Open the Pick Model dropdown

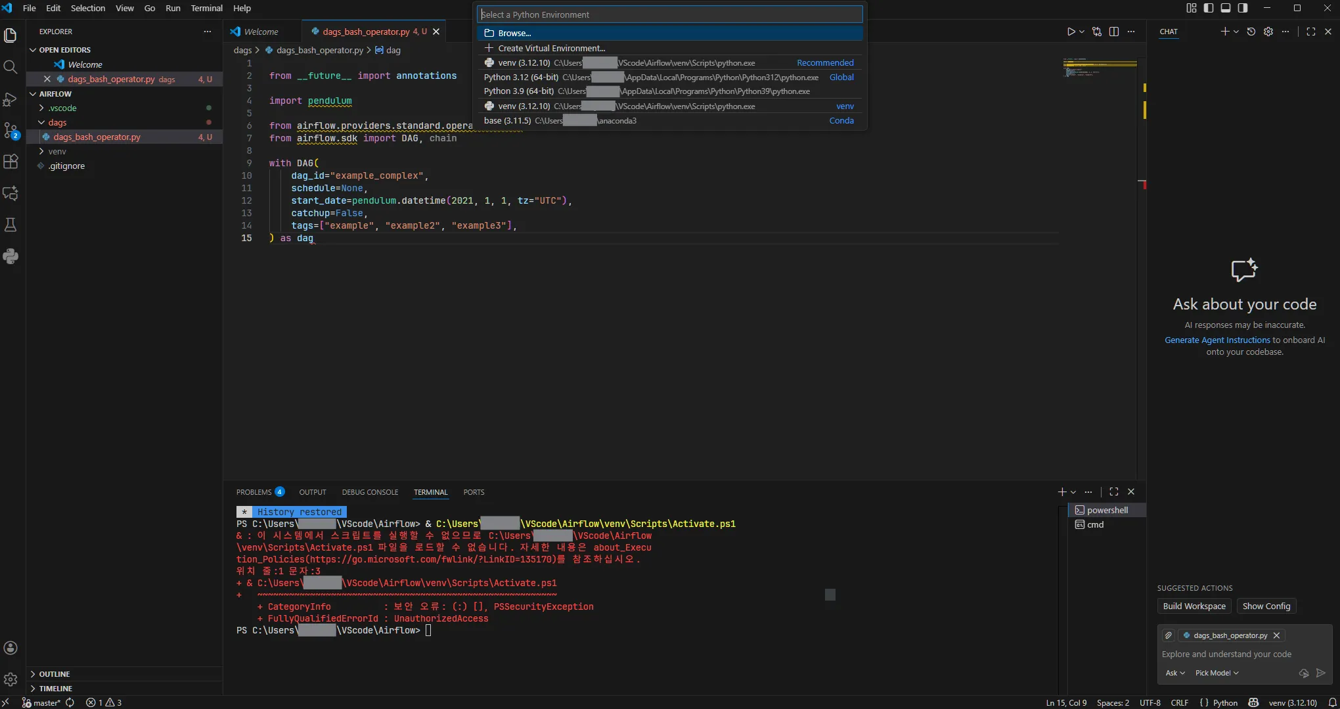click(x=1217, y=673)
